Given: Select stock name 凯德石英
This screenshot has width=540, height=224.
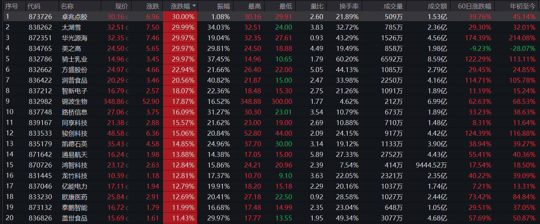Looking at the screenshot, I should point(74,144).
